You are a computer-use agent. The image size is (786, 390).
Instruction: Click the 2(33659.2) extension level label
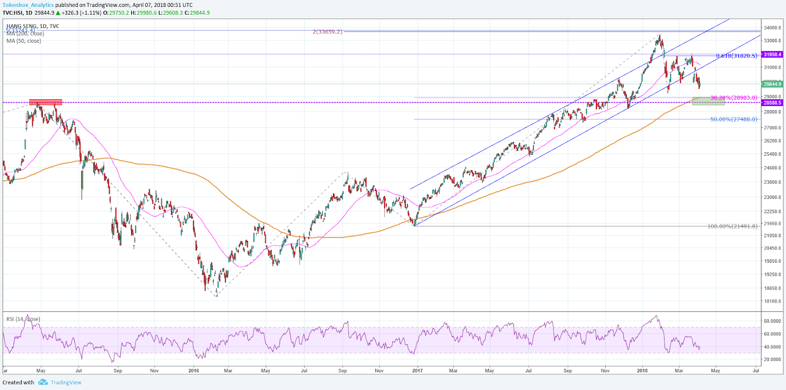coord(327,32)
